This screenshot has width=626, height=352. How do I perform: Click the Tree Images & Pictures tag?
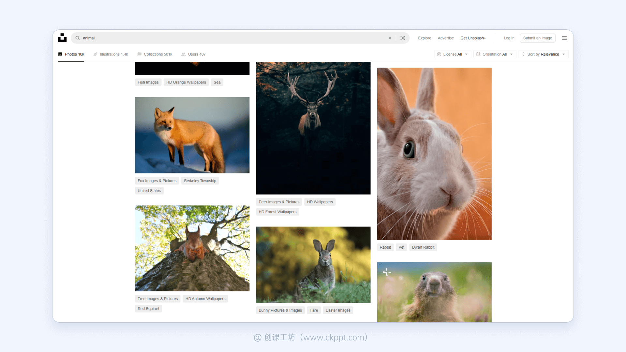coord(158,299)
